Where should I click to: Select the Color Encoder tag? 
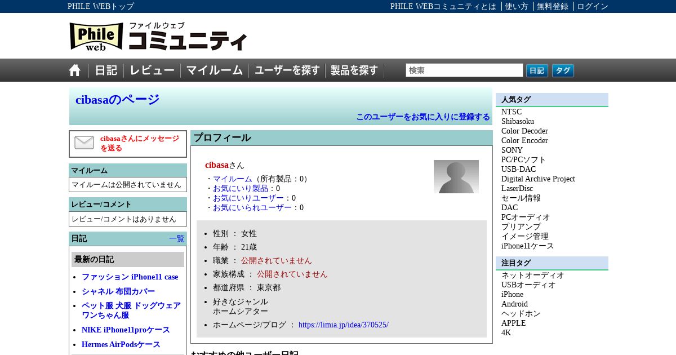[x=524, y=140]
